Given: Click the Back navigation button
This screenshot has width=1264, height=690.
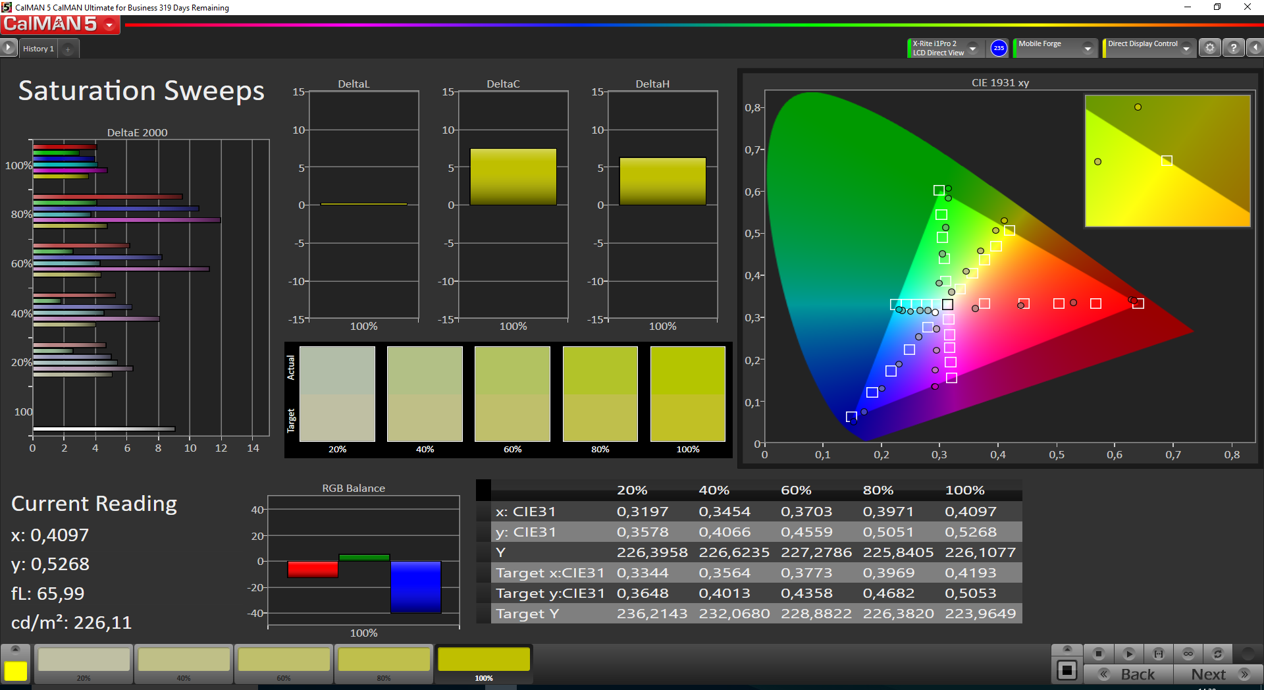Looking at the screenshot, I should (1128, 674).
